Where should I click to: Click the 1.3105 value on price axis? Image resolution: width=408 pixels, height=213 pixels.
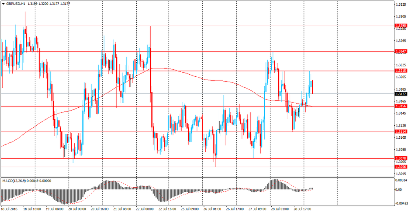pos(401,138)
